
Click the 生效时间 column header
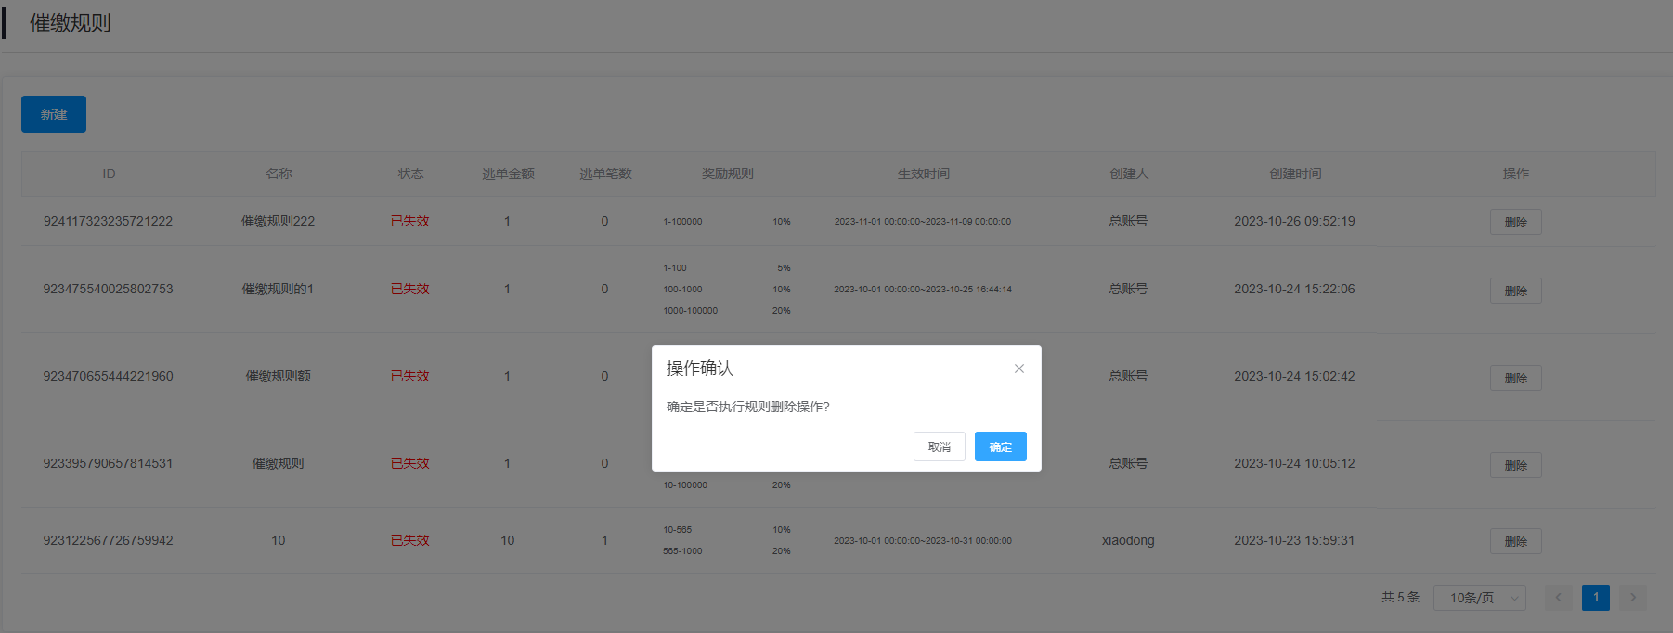pos(923,174)
